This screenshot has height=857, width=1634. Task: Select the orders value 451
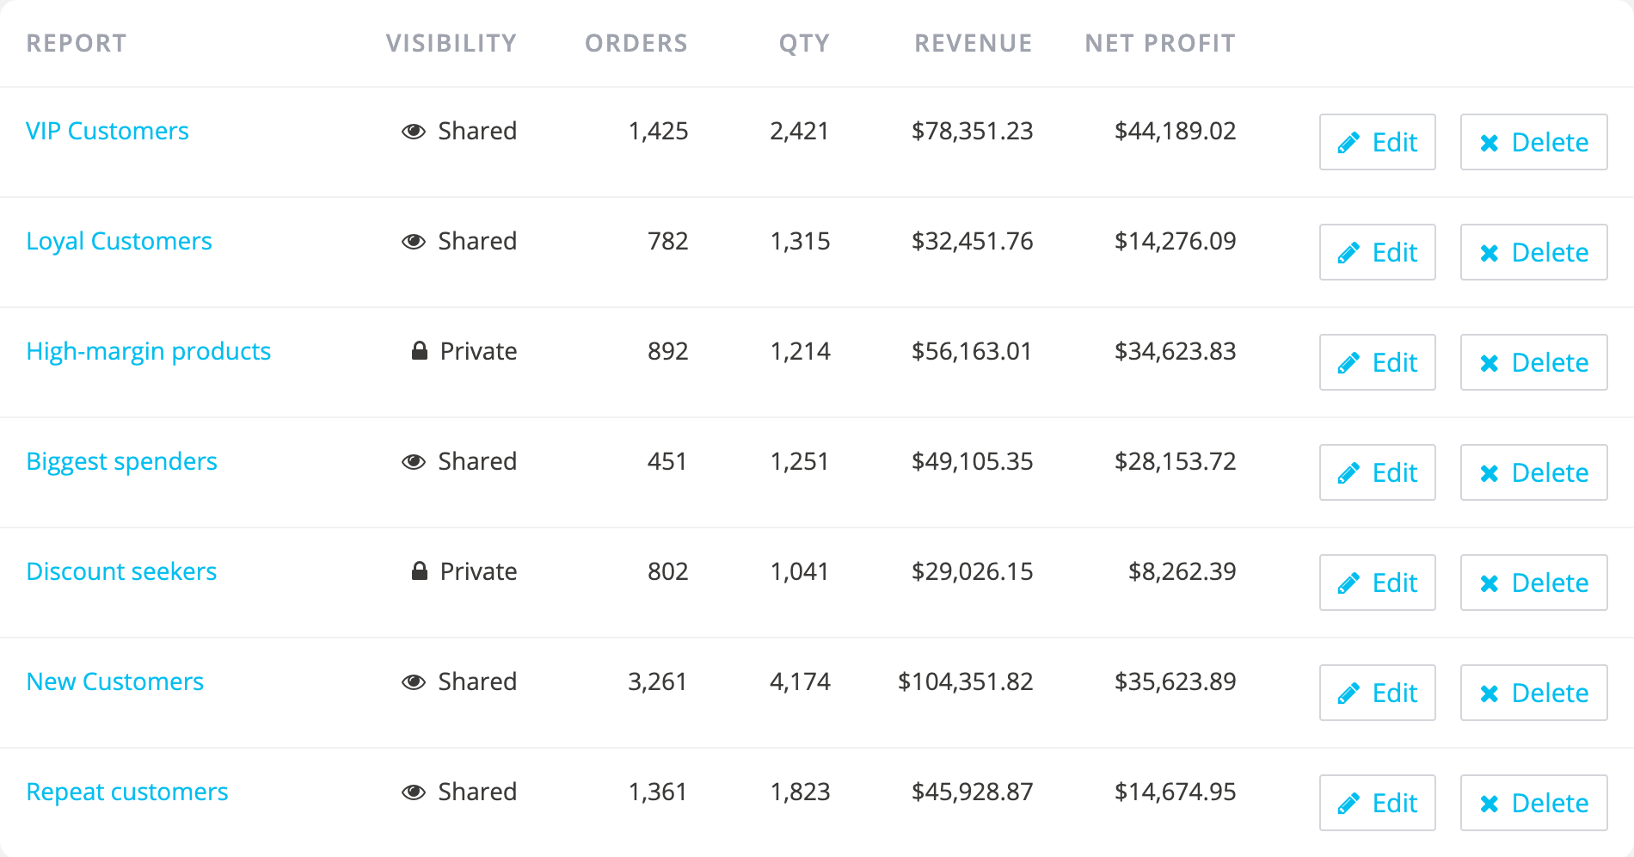pos(667,461)
